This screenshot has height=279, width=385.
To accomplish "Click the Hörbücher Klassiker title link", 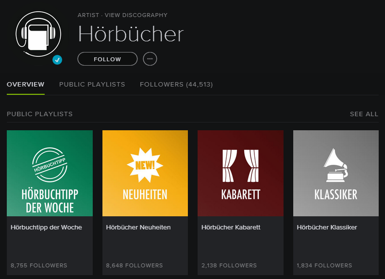I will [327, 227].
